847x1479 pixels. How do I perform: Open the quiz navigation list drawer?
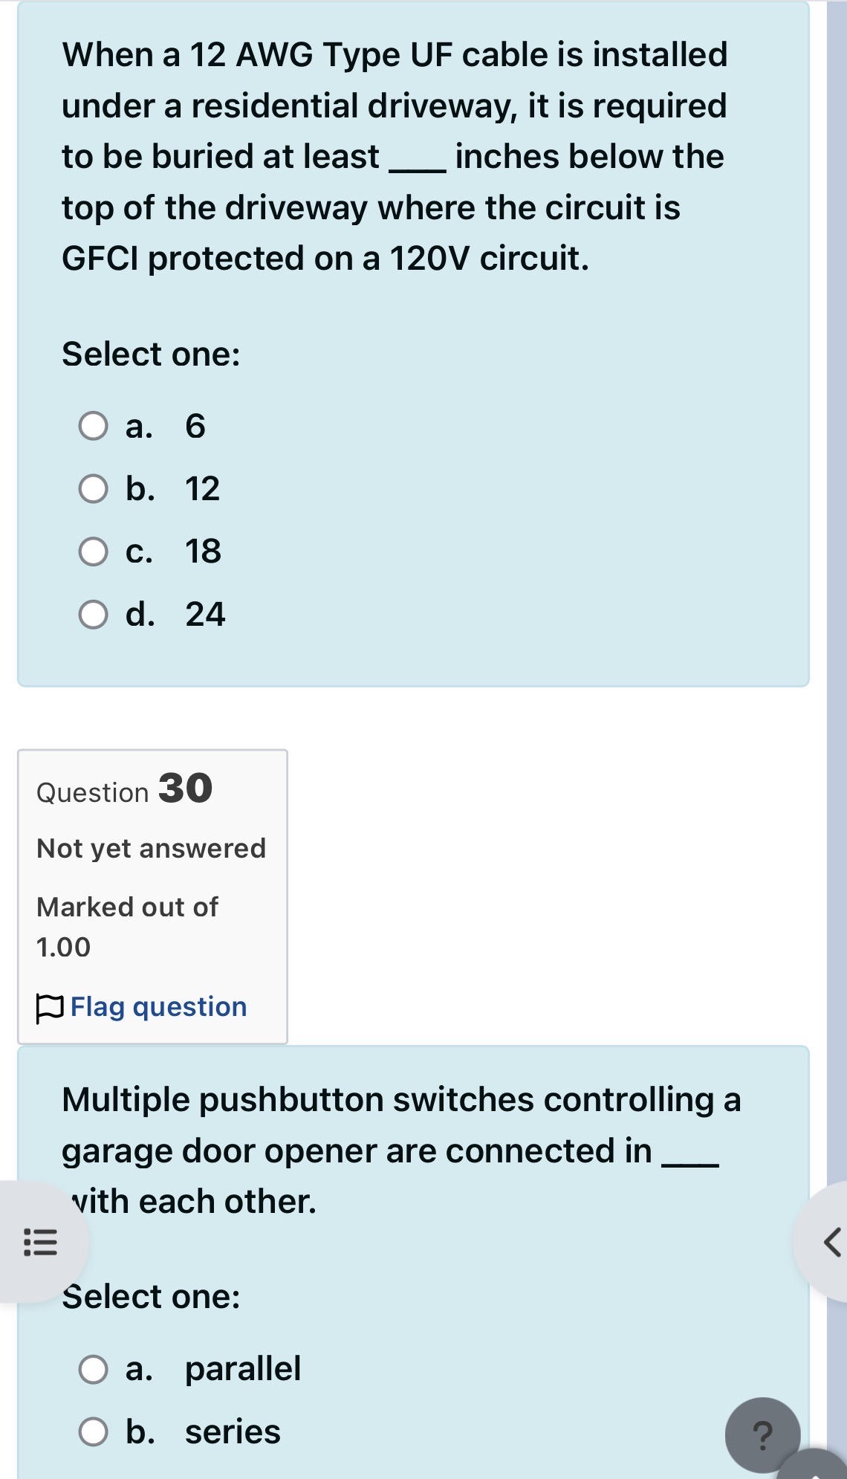point(41,1243)
